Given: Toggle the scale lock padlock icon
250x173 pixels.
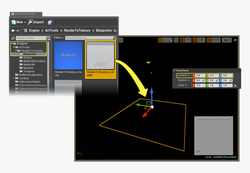Looking at the screenshot, I should coord(235,85).
